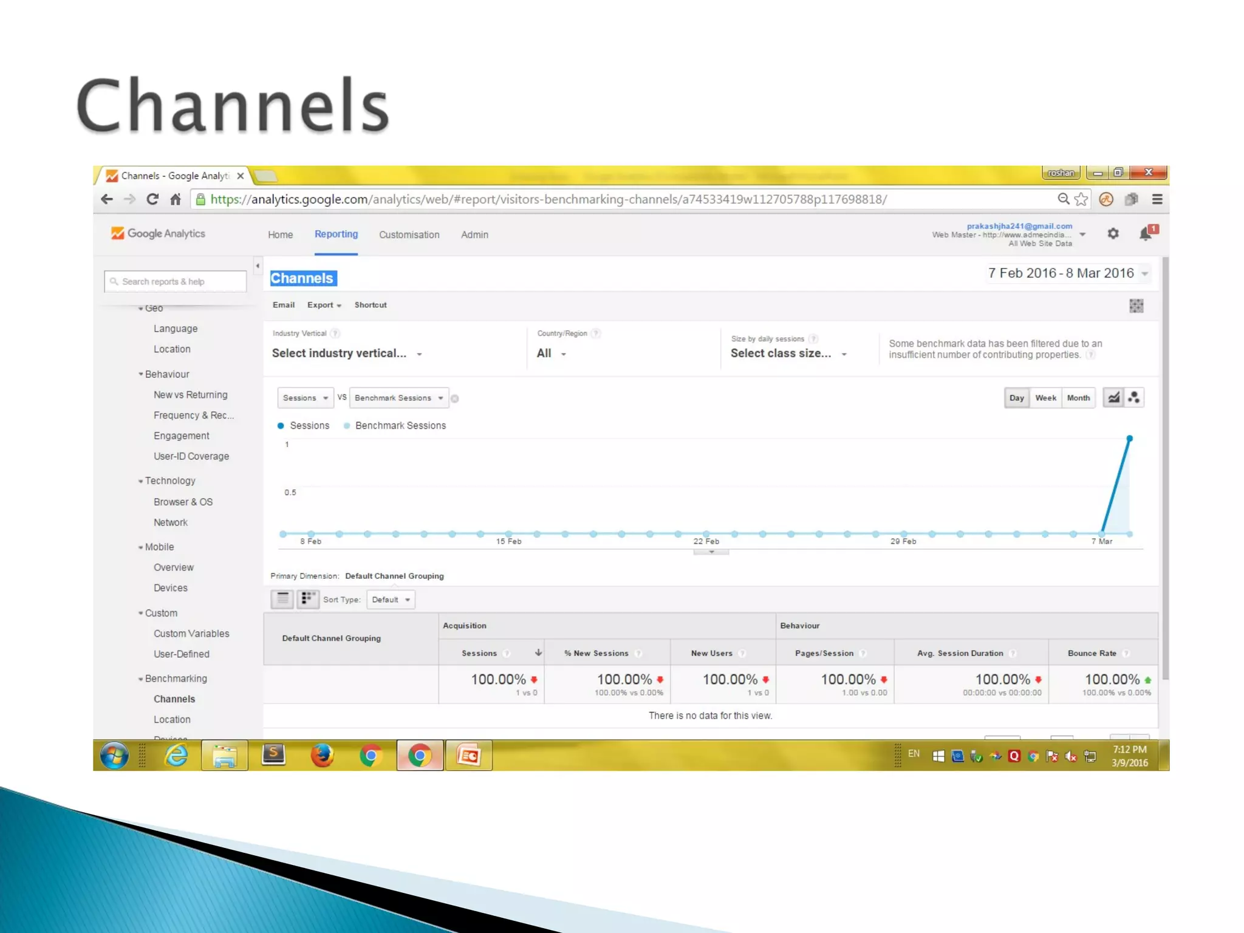Viewport: 1244px width, 933px height.
Task: Open the Select industry vertical dropdown
Action: [x=346, y=354]
